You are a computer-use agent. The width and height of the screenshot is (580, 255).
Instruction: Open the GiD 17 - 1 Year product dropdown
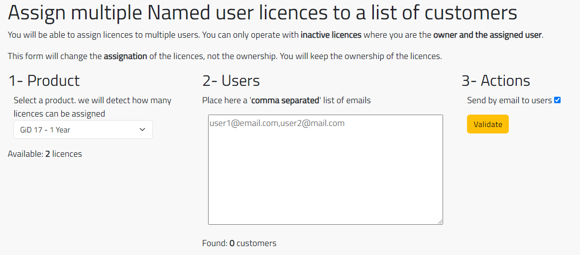(x=83, y=129)
